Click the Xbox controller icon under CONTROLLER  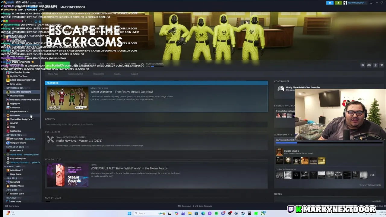coord(281,89)
